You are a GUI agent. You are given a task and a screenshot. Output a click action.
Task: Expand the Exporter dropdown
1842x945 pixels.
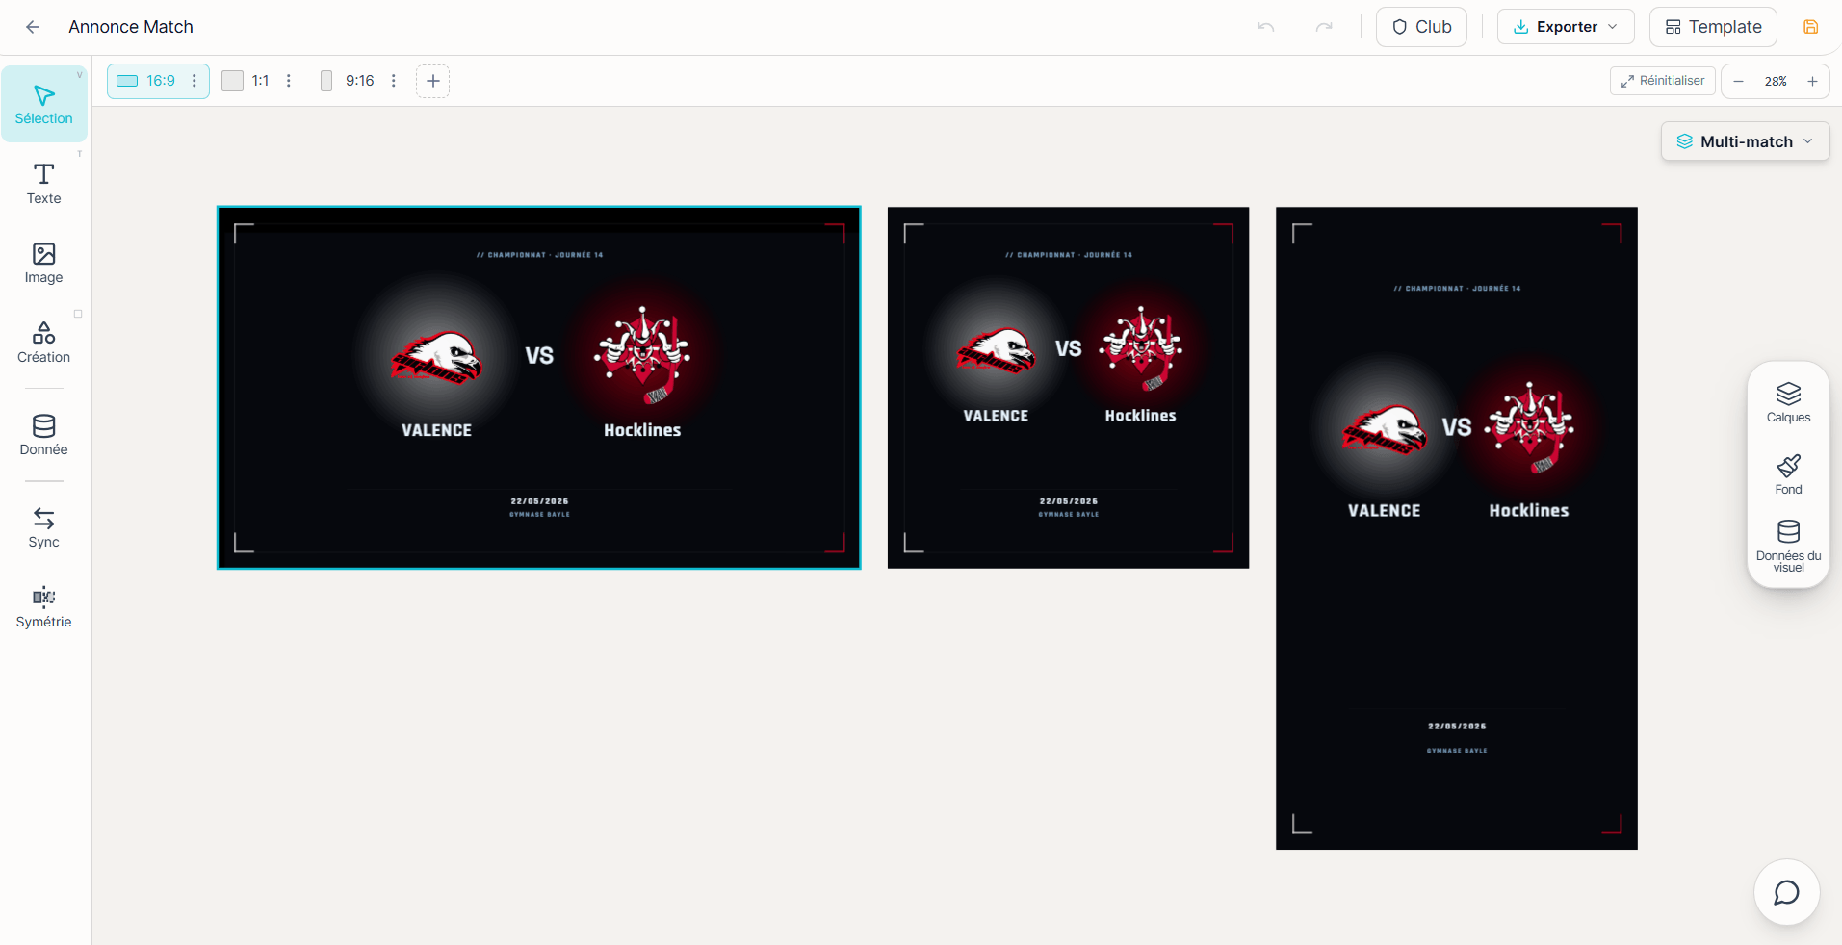(1566, 27)
